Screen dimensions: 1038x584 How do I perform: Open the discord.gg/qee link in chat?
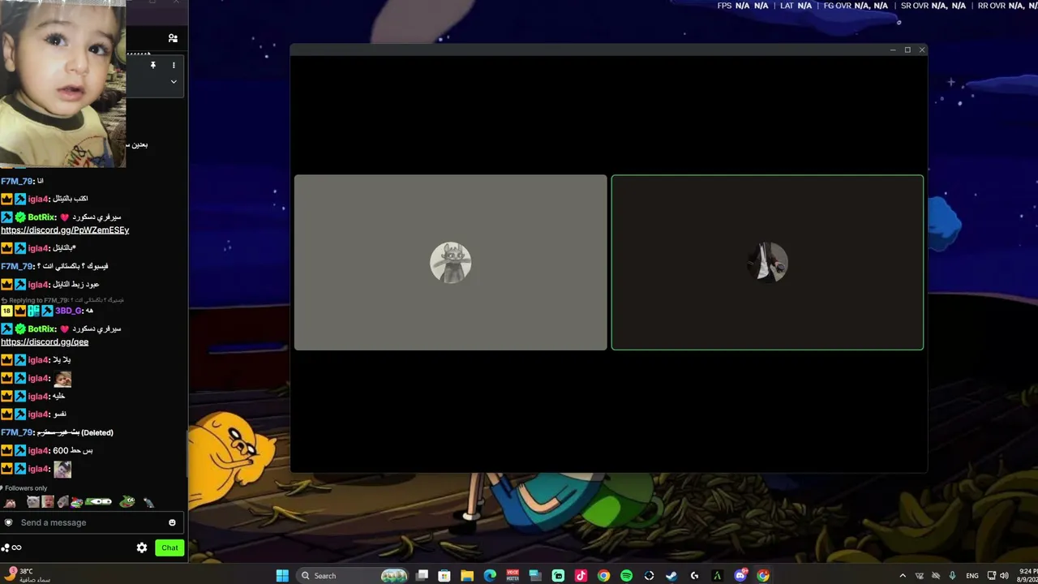coord(45,342)
